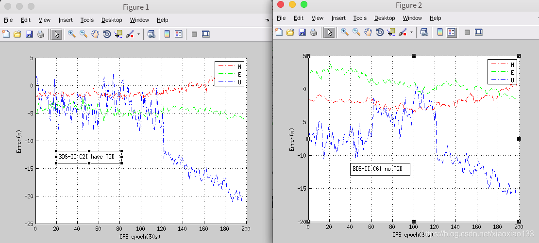Click the N E U legend in Figure 2

[502, 71]
